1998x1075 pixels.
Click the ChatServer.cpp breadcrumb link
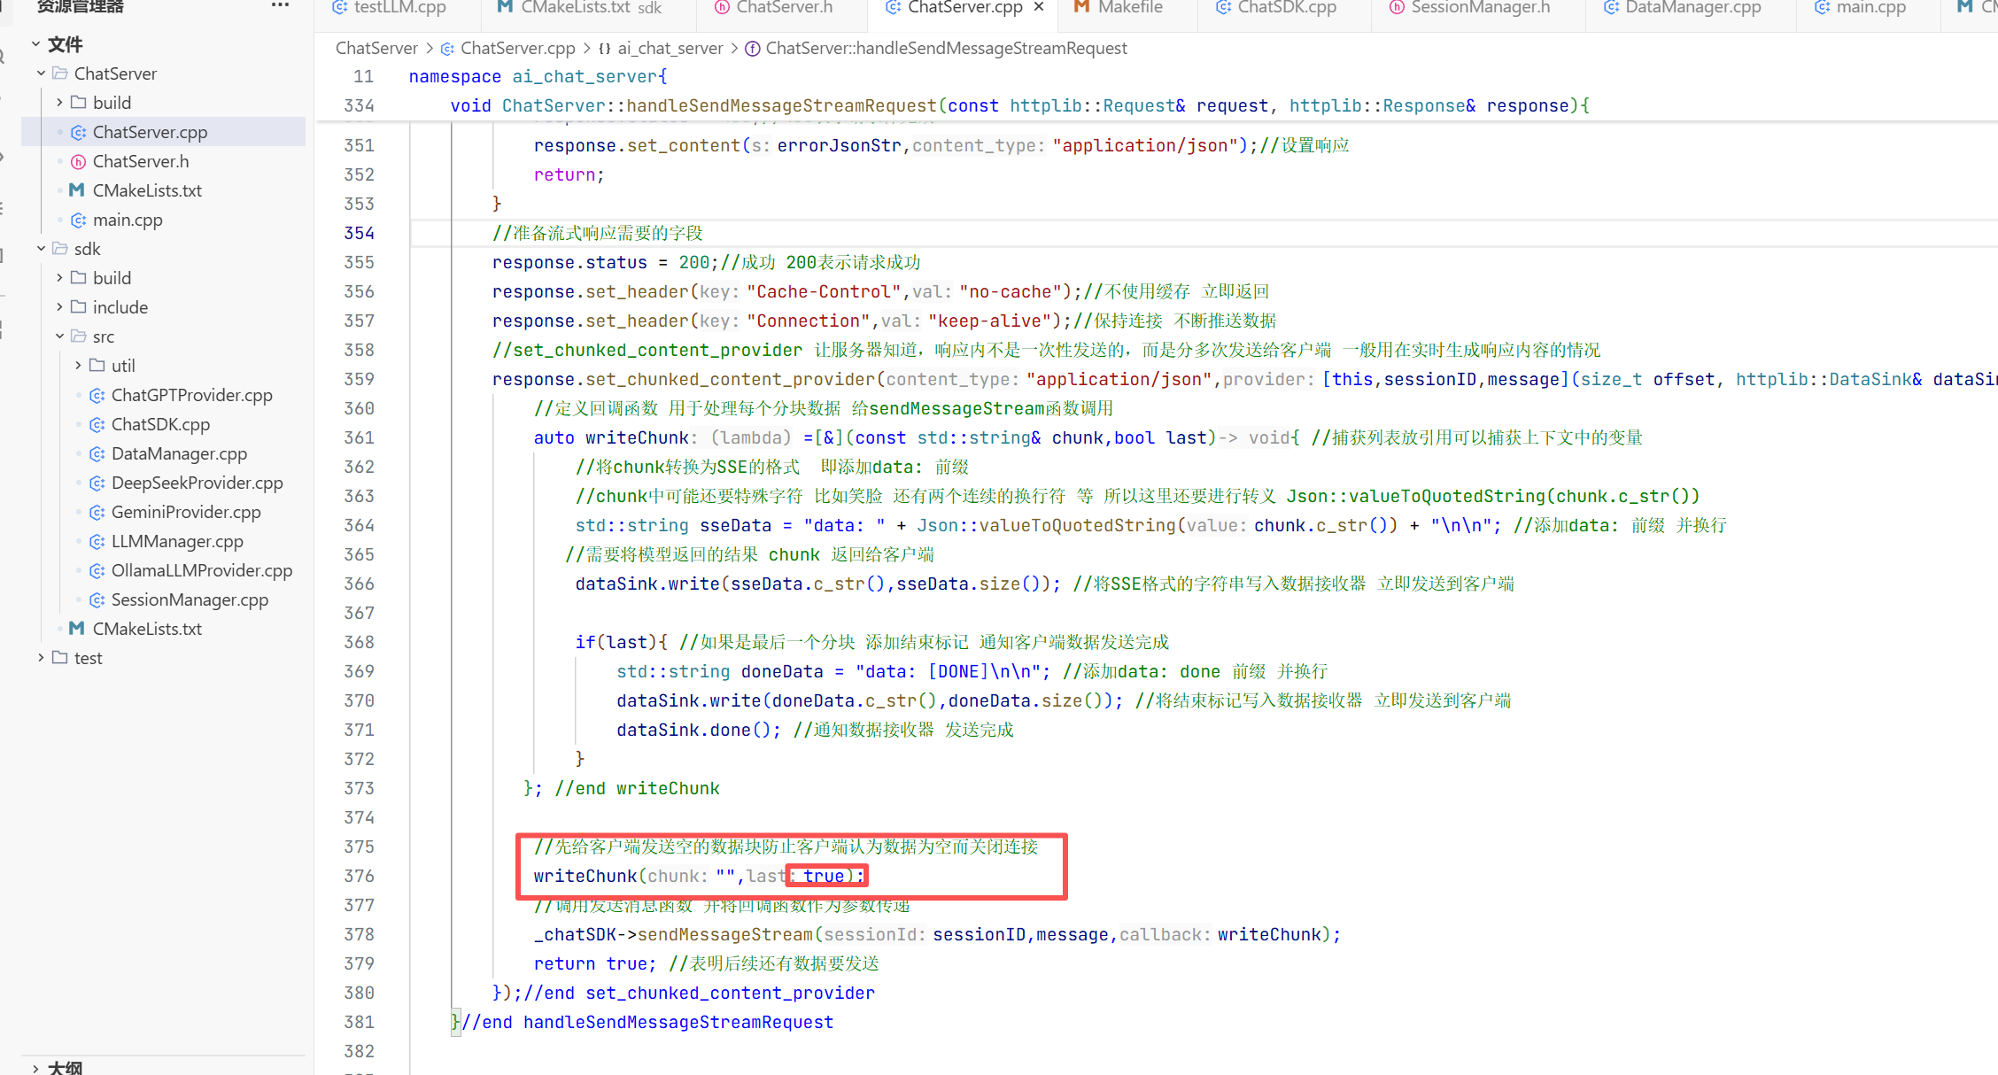517,48
